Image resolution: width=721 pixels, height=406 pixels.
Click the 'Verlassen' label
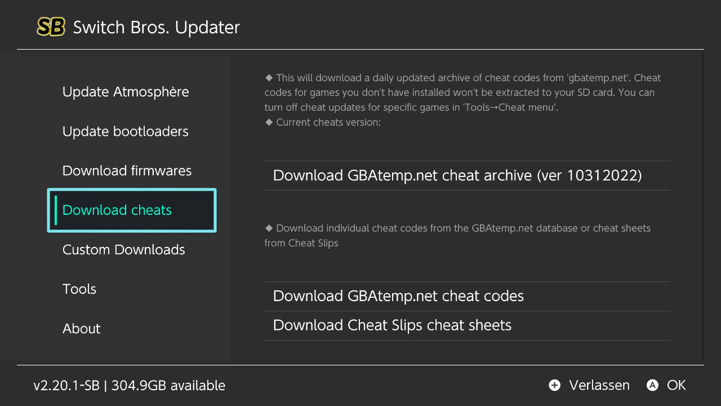(x=599, y=385)
